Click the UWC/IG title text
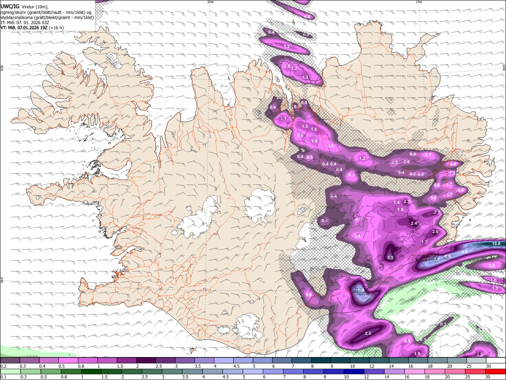Screen dimensions: 506x380 [9, 6]
